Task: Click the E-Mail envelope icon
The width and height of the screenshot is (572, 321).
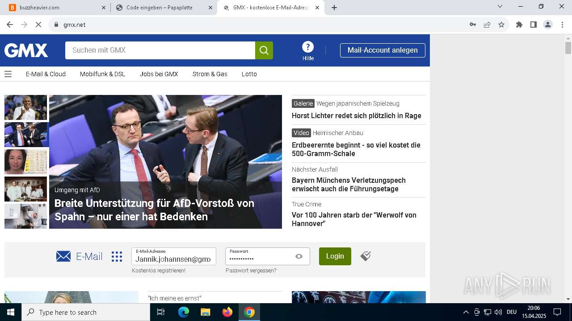Action: 63,256
